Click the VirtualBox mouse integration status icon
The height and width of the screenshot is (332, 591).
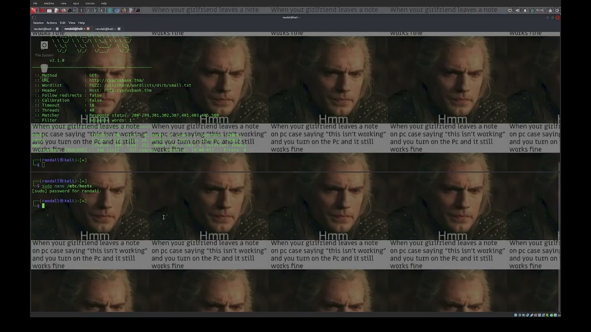coord(551,315)
